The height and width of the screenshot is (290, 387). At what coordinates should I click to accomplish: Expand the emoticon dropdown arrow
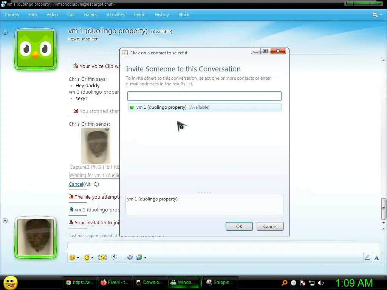[78, 258]
